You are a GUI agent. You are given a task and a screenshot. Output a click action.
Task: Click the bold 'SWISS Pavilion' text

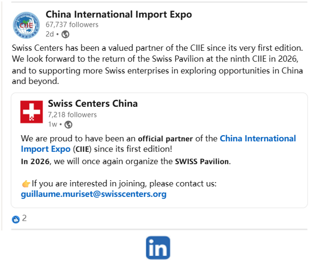coord(201,161)
